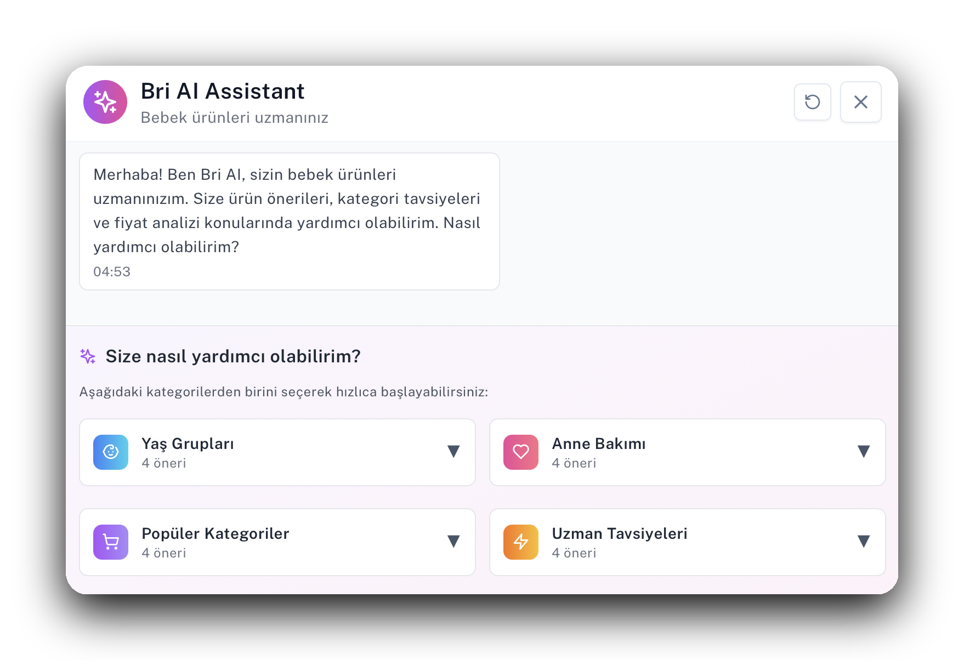Viewport: 964px width, 660px height.
Task: Open the Anne Bakımı category title
Action: (x=599, y=443)
